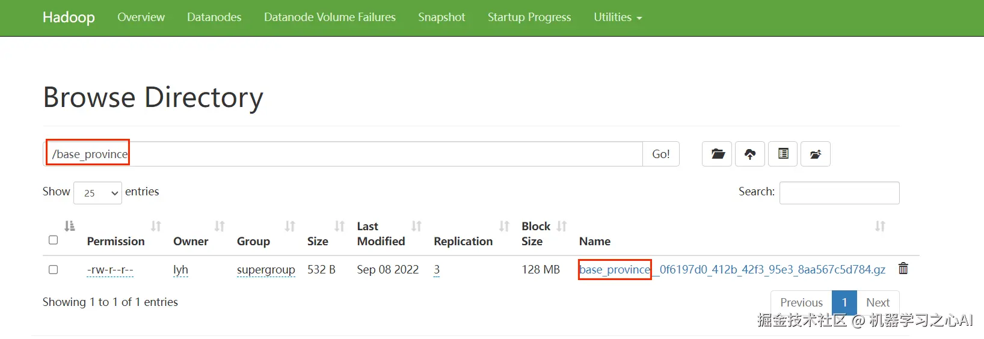Open the Datanodes tab

(214, 17)
